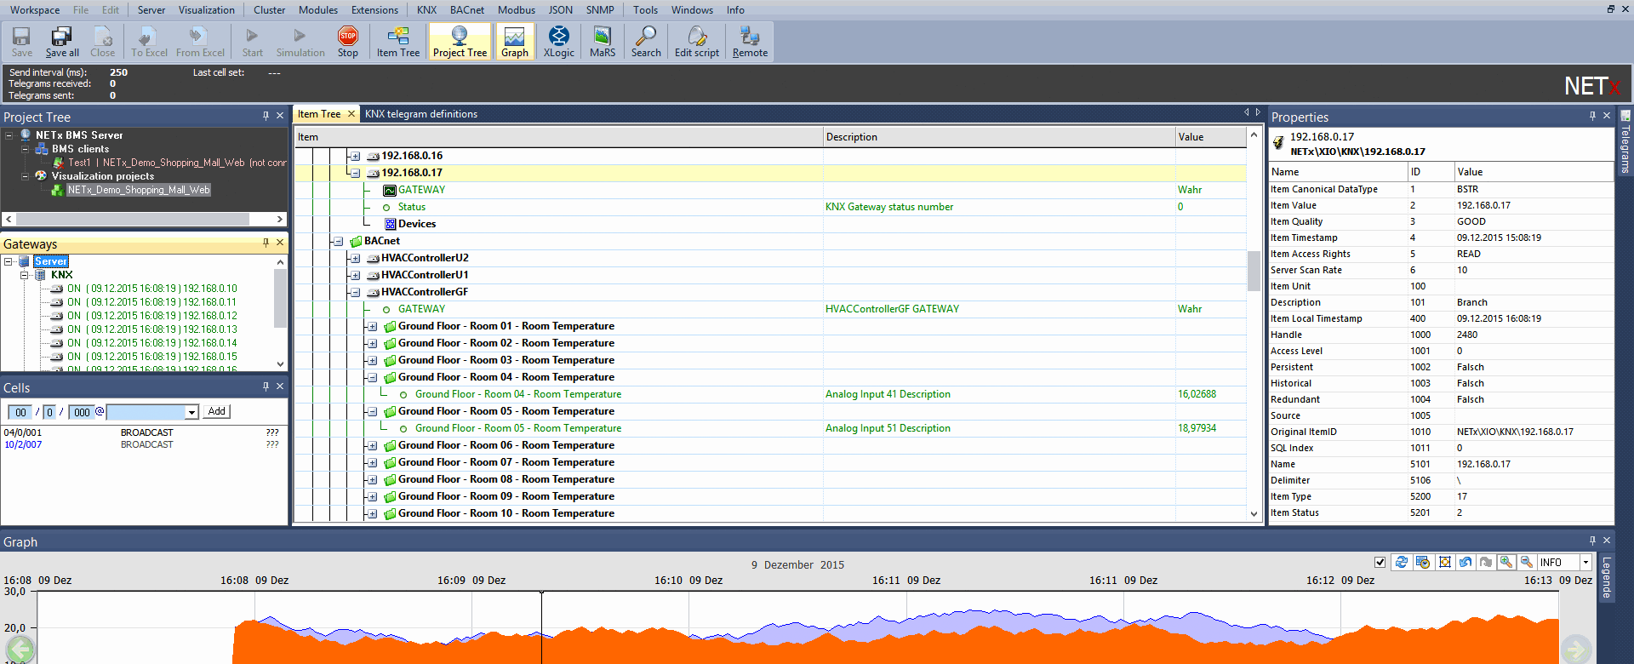Sort by the Description column header
The image size is (1634, 664).
(x=999, y=137)
